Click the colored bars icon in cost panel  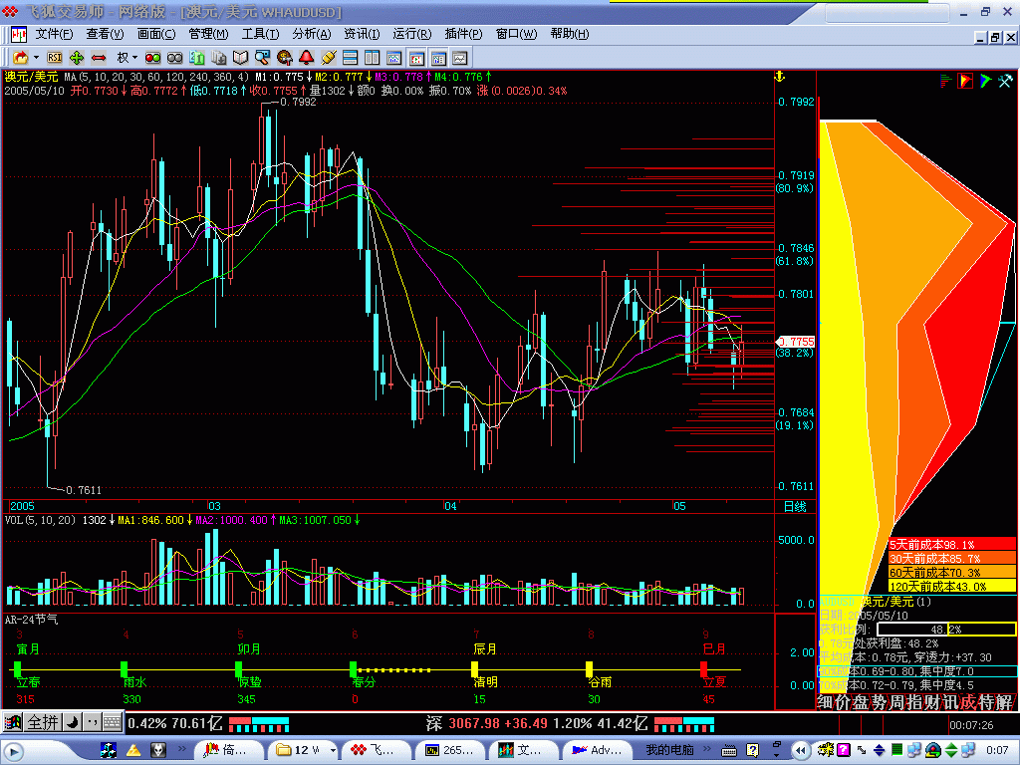point(946,81)
